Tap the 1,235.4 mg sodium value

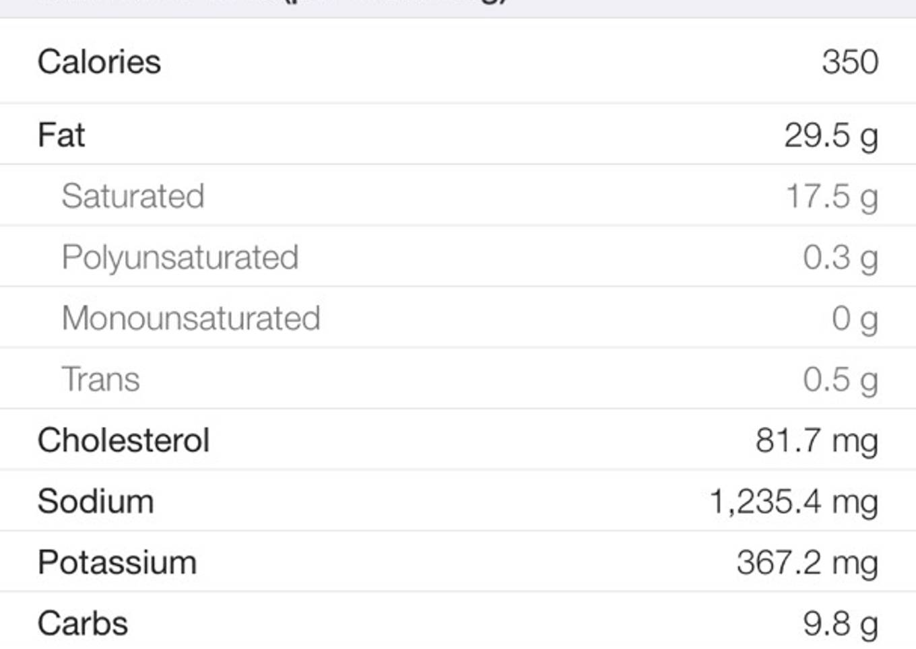794,503
